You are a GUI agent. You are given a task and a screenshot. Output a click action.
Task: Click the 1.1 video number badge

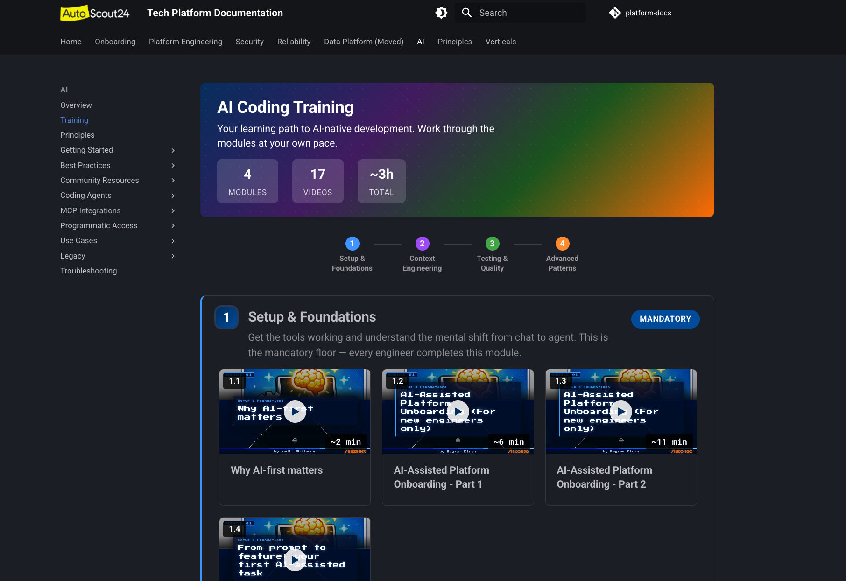pos(234,381)
